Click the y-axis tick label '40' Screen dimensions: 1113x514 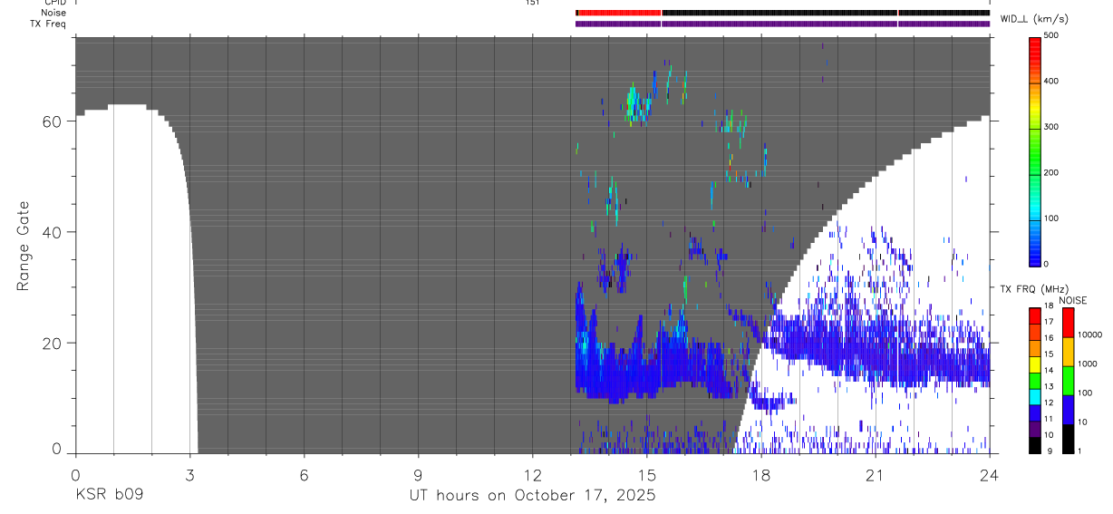tap(53, 232)
